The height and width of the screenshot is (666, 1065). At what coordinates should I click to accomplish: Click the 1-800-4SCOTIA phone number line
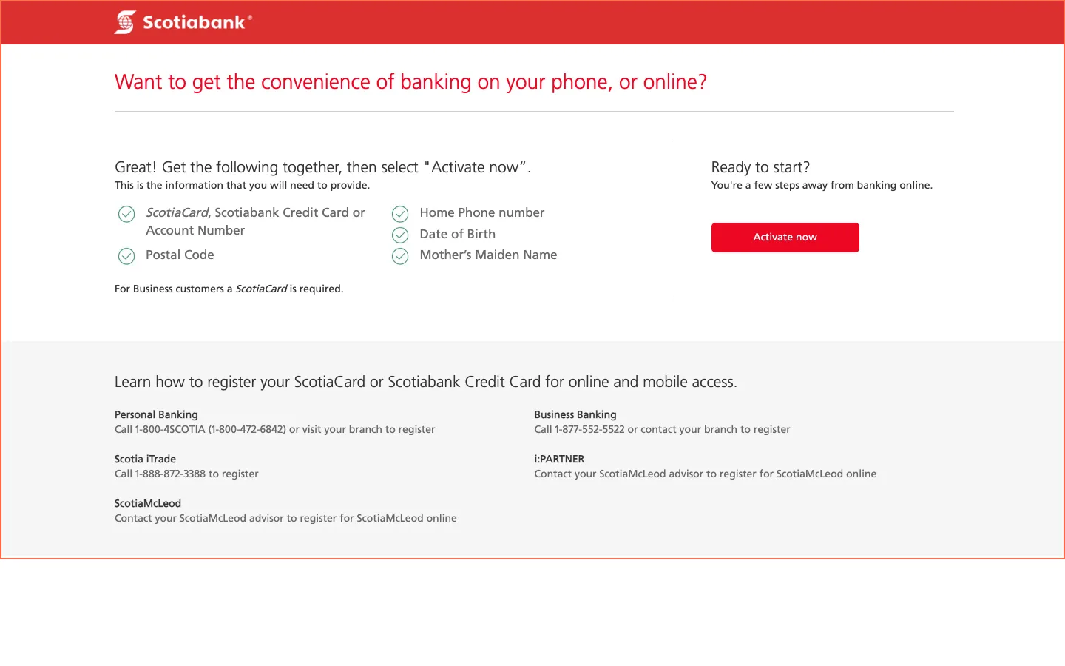(274, 429)
